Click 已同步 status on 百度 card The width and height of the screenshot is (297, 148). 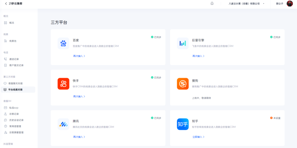coord(156,37)
